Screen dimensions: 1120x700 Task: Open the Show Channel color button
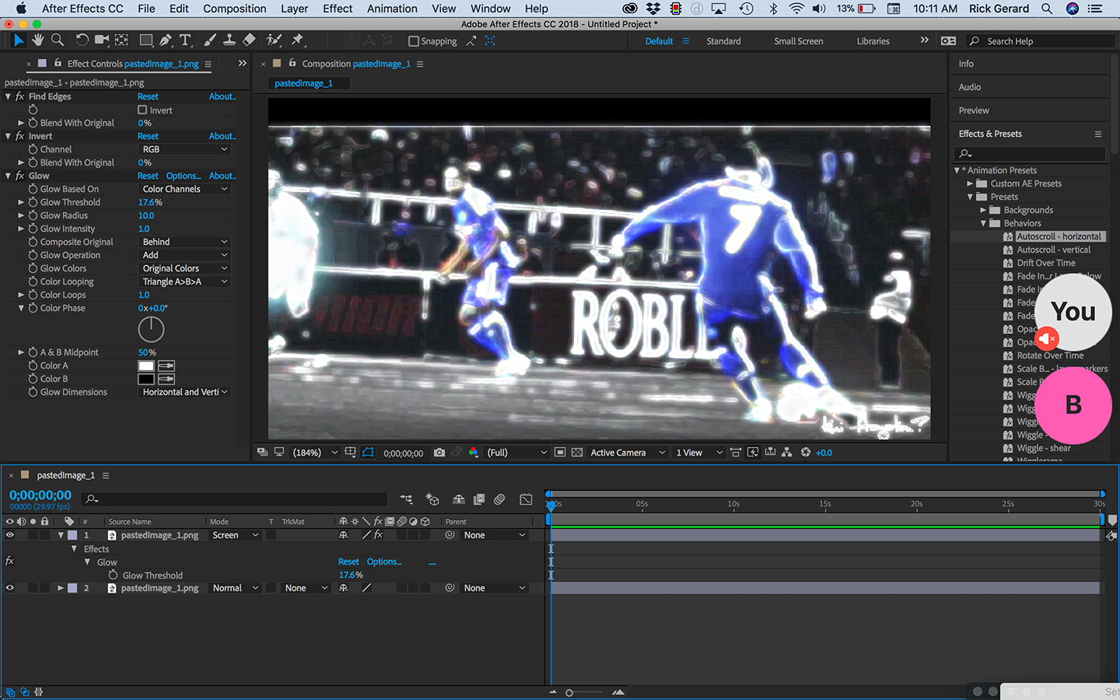click(474, 453)
